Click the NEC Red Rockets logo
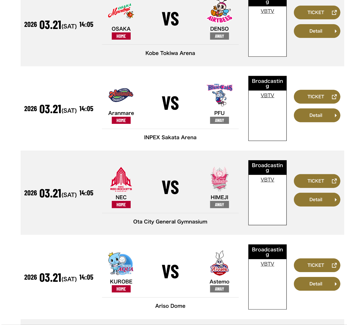The width and height of the screenshot is (347, 325). 121,179
